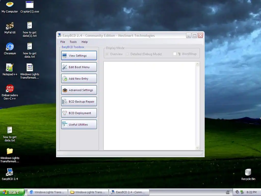Click the scroll up arrow in output pane
This screenshot has width=261, height=196.
(198, 64)
